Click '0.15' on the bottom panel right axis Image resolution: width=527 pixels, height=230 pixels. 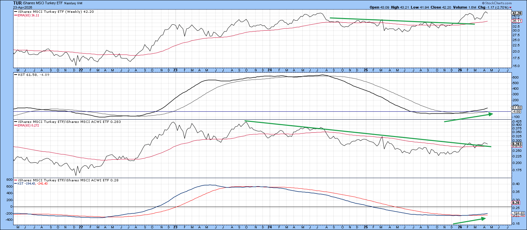pos(516,224)
